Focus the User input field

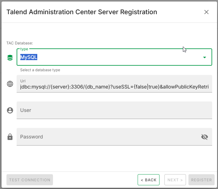(114, 110)
